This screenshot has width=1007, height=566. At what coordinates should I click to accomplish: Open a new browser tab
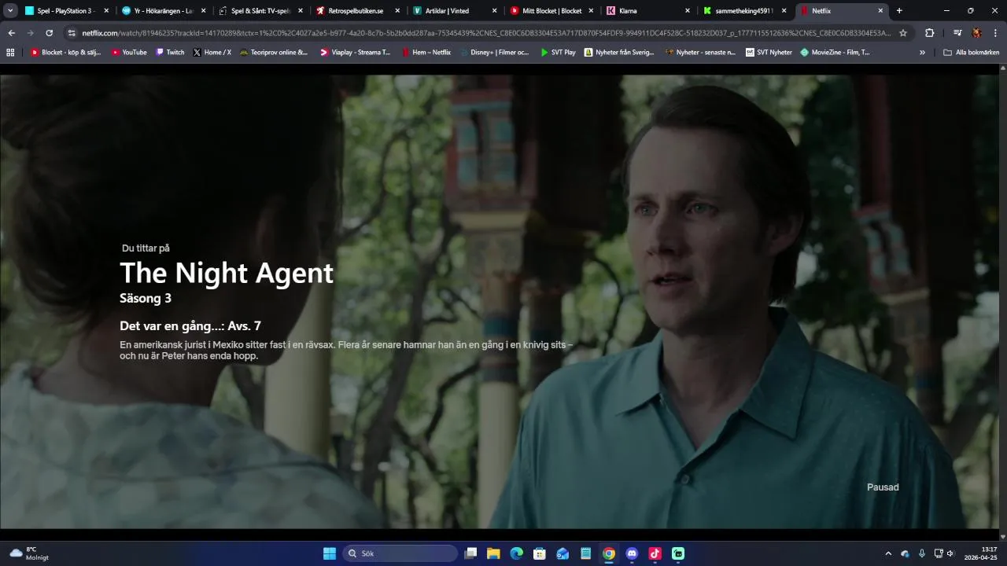[x=899, y=11]
